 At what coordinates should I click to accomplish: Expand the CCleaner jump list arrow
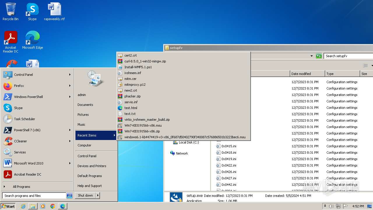(x=70, y=141)
